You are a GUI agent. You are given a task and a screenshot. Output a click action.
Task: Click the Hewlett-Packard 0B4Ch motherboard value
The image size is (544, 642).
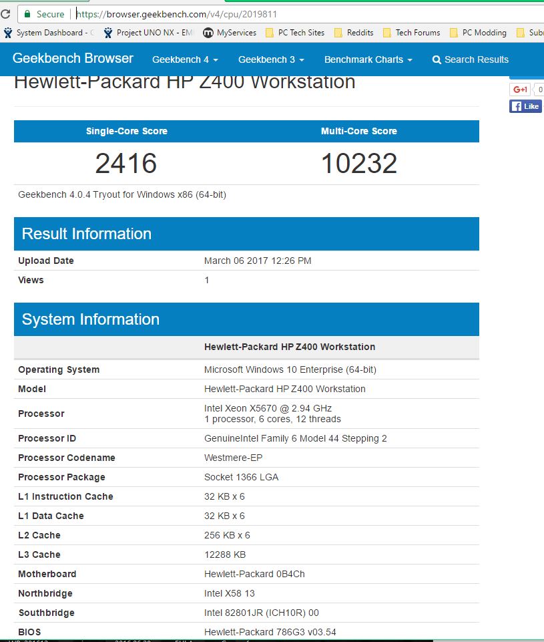254,574
